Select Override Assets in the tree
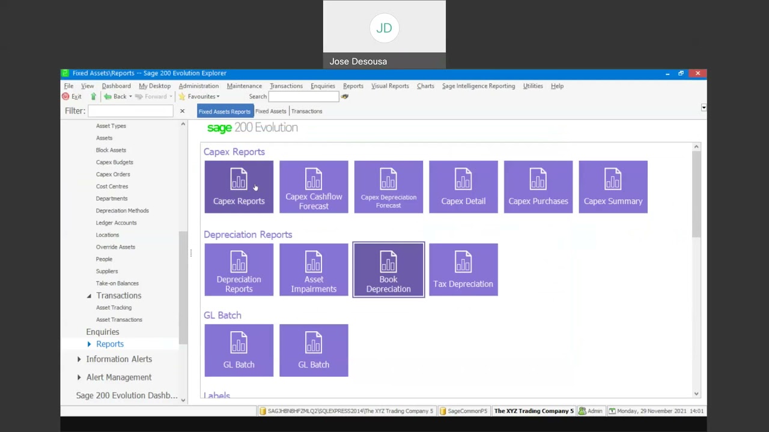The height and width of the screenshot is (432, 769). point(115,247)
